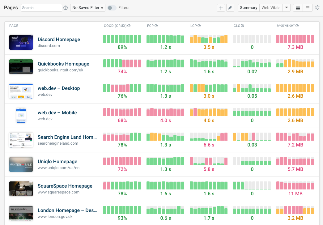Open the No Saved Filter dropdown

(x=87, y=7)
